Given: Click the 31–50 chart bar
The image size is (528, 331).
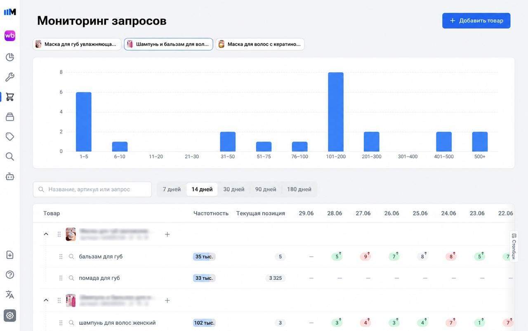Looking at the screenshot, I should click(228, 142).
